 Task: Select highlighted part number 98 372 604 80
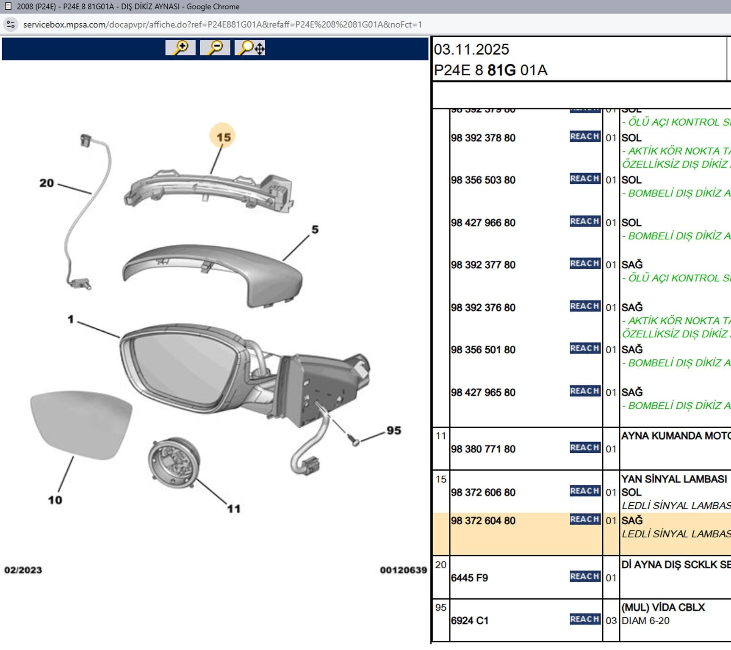click(x=483, y=521)
